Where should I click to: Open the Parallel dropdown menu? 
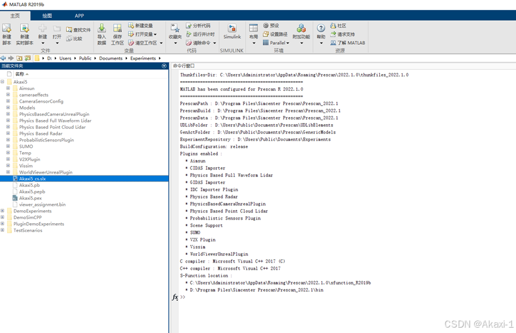(276, 43)
